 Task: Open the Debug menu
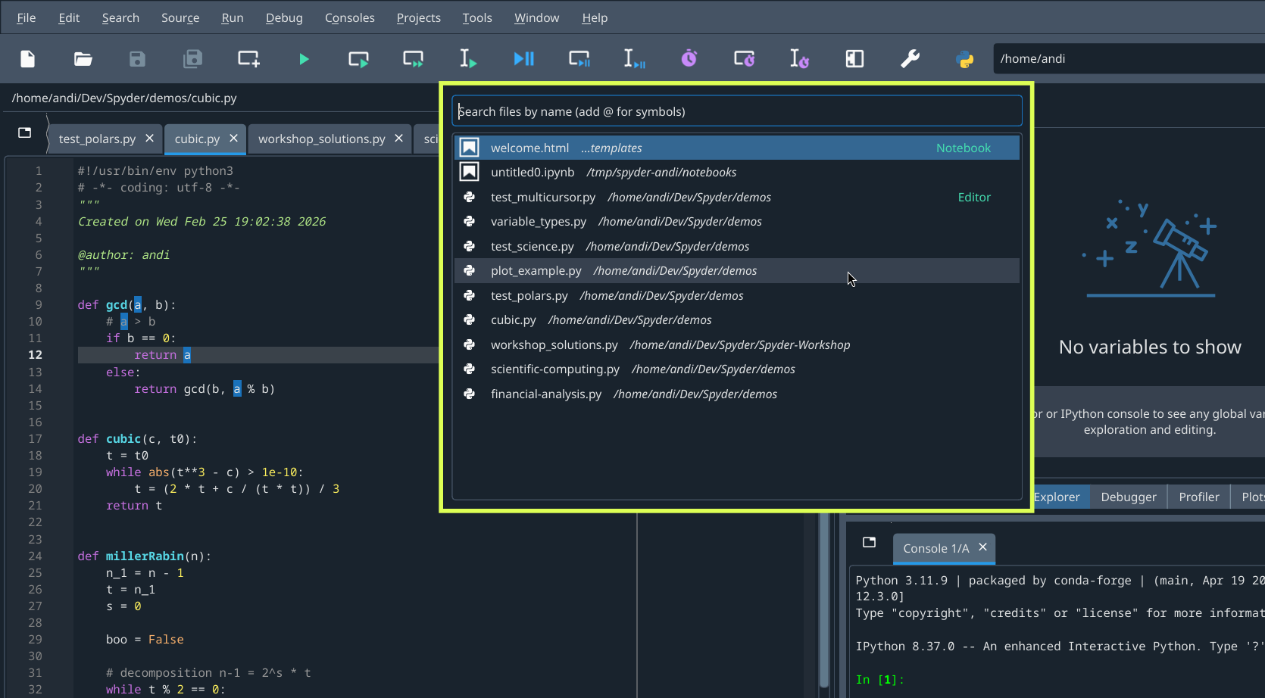point(284,17)
